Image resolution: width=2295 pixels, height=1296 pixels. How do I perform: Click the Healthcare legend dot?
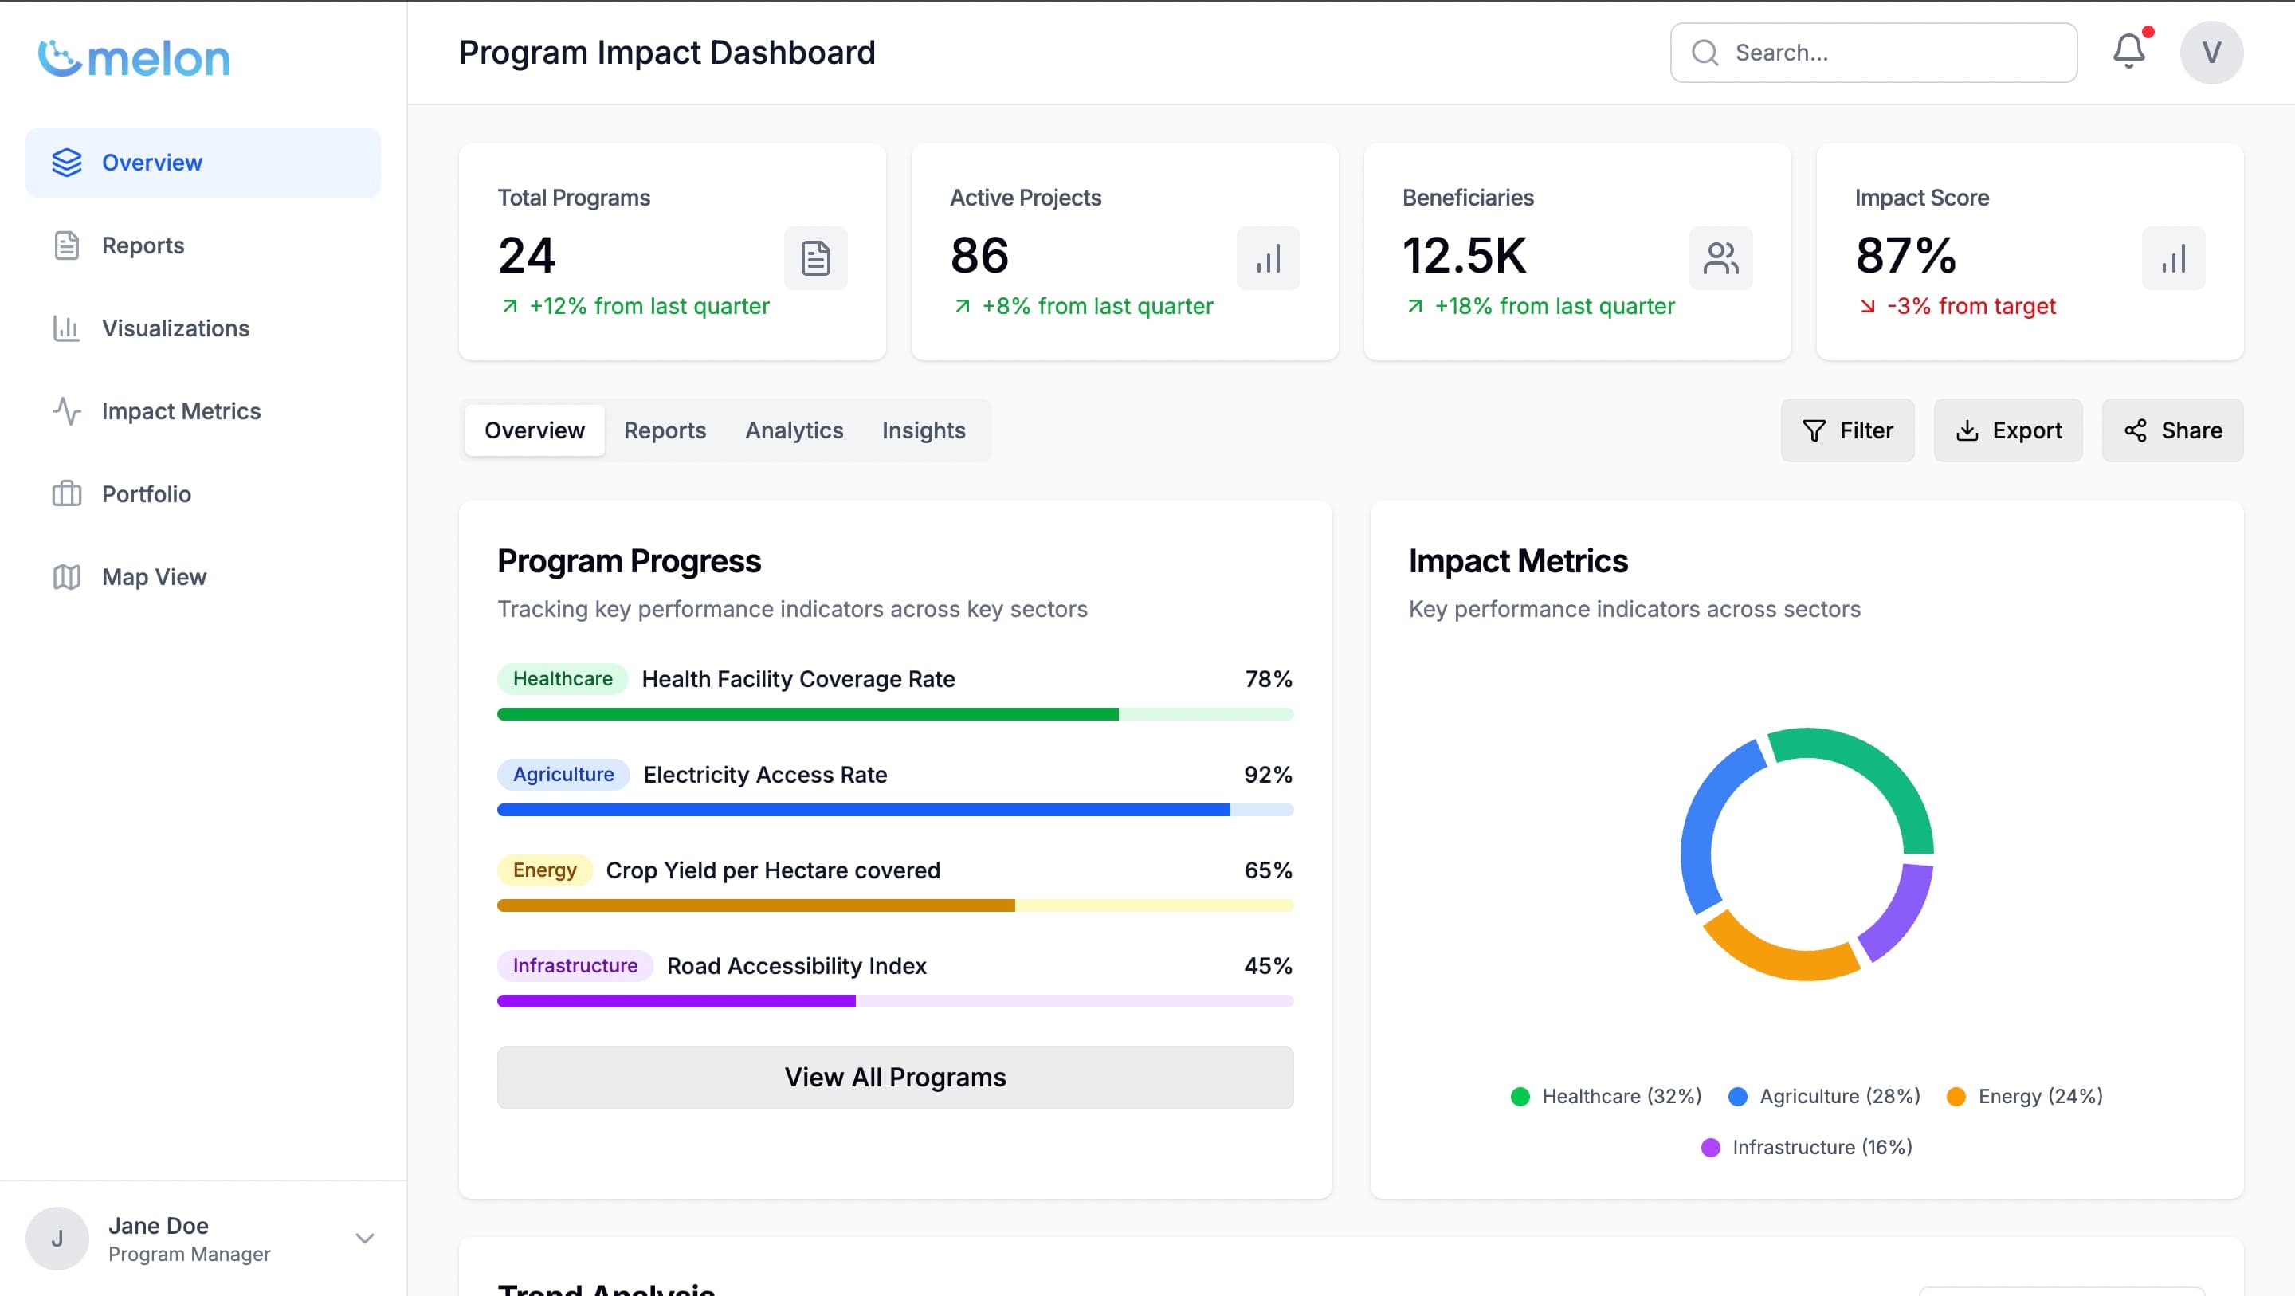[1520, 1097]
